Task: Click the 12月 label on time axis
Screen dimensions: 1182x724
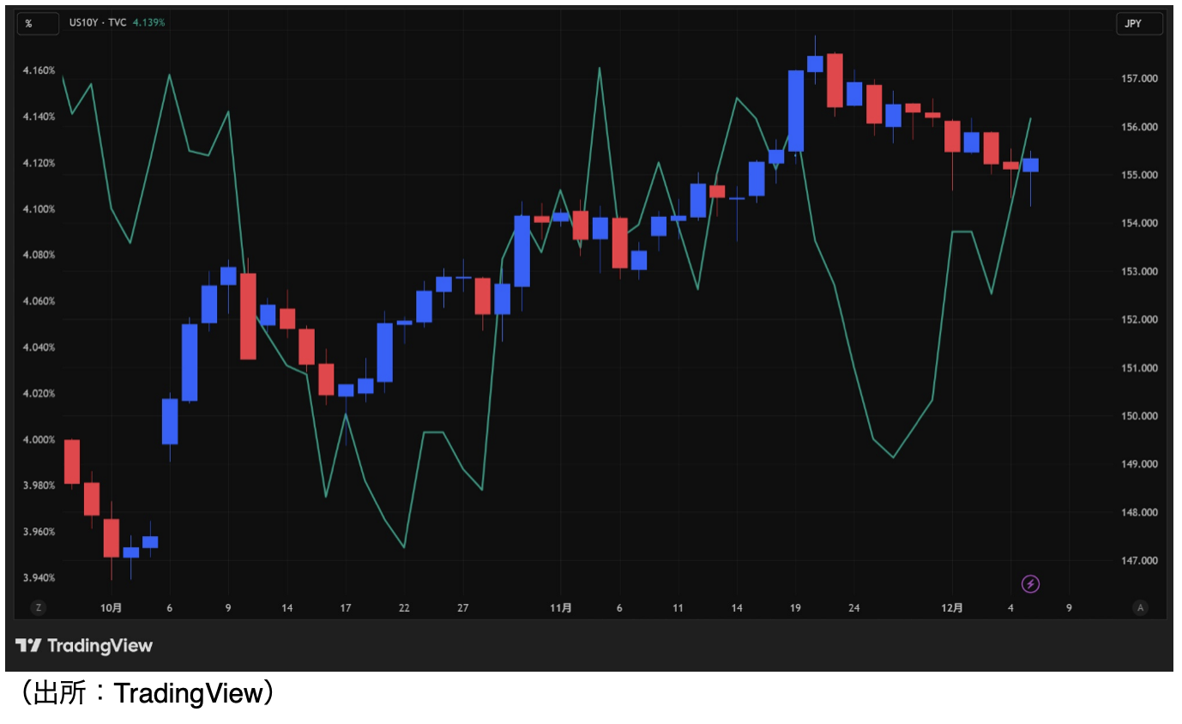Action: tap(952, 608)
